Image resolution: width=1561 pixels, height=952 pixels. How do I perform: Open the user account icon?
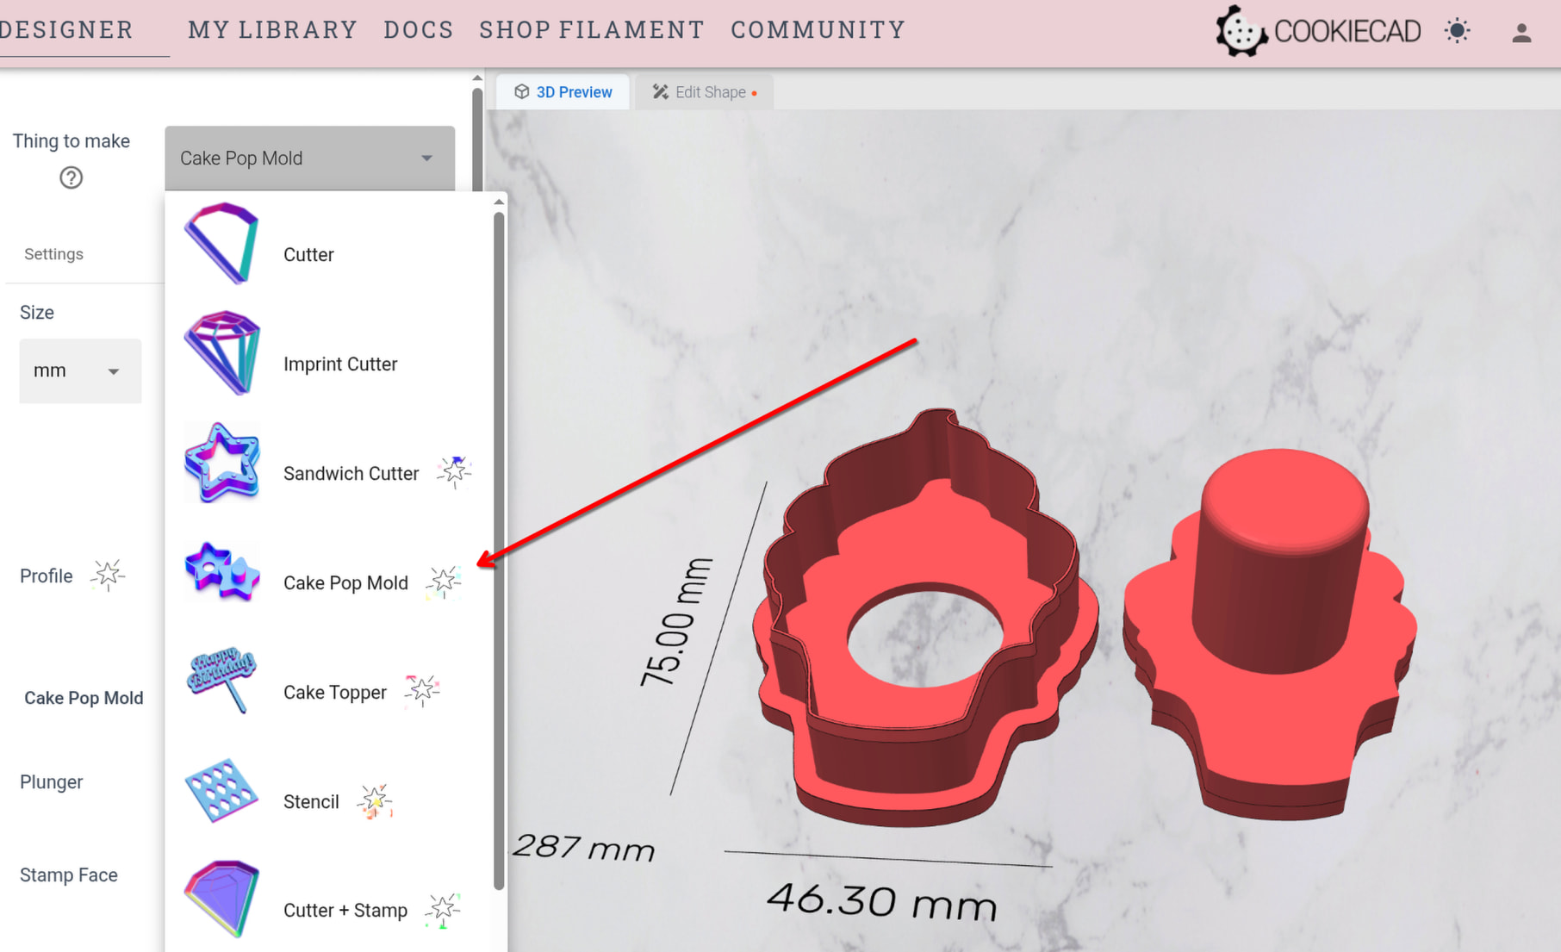(x=1521, y=33)
